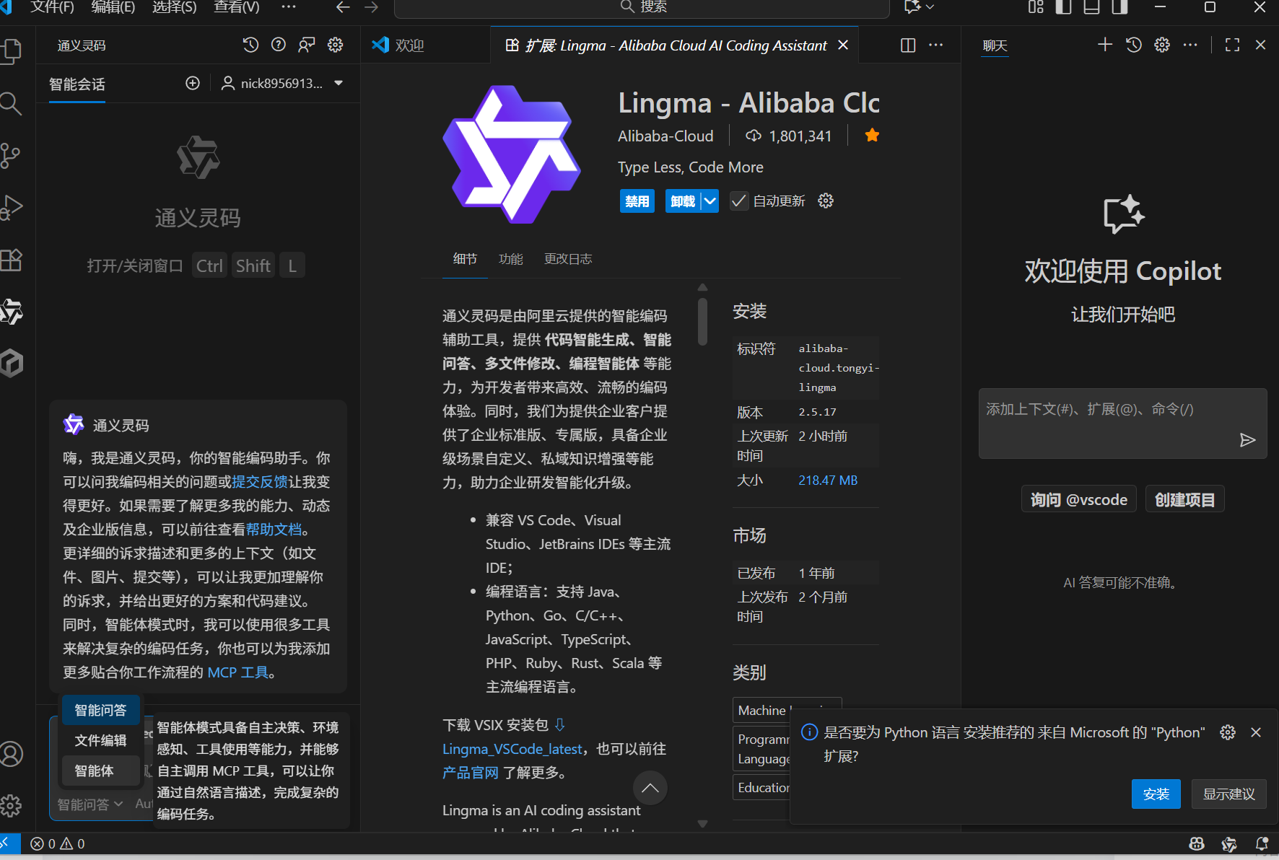
Task: Open Lingma panel settings gear
Action: tap(335, 45)
